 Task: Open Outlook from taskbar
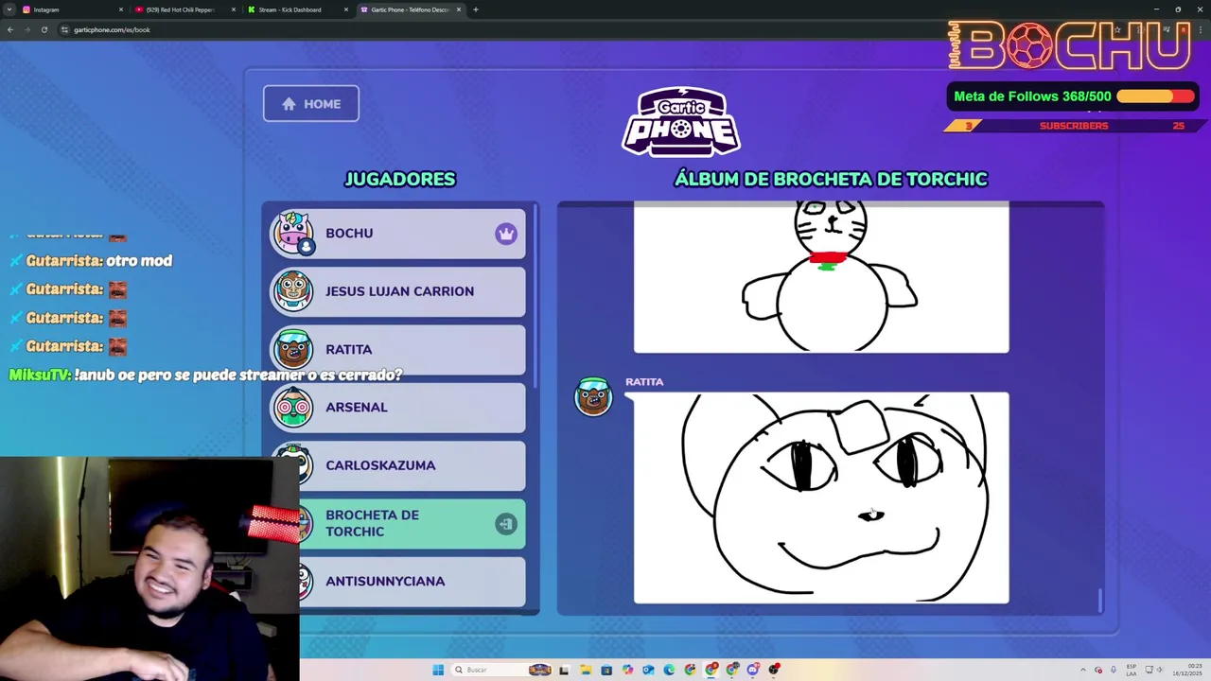click(x=648, y=670)
